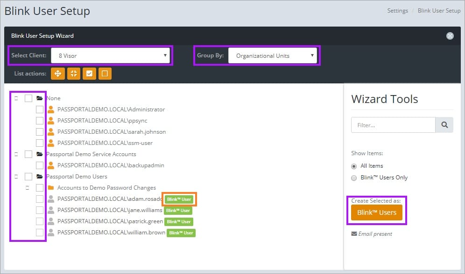The width and height of the screenshot is (465, 274).
Task: Check the Administrator user checkbox
Action: 39,110
